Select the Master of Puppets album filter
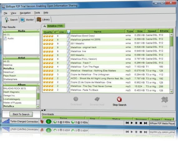The width and height of the screenshot is (178, 141). click(x=20, y=103)
